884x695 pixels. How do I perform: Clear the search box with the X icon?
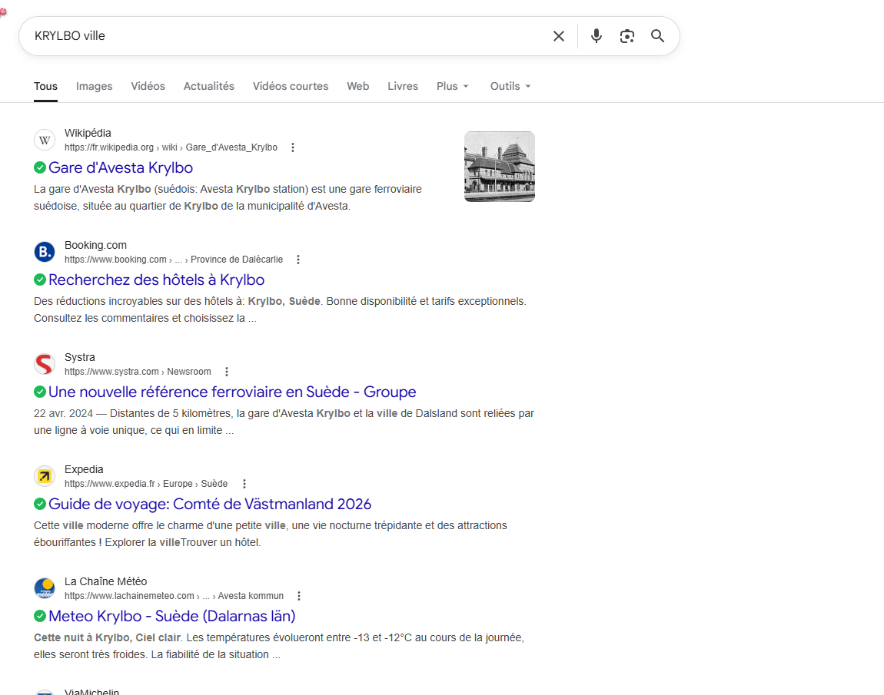[x=559, y=36]
